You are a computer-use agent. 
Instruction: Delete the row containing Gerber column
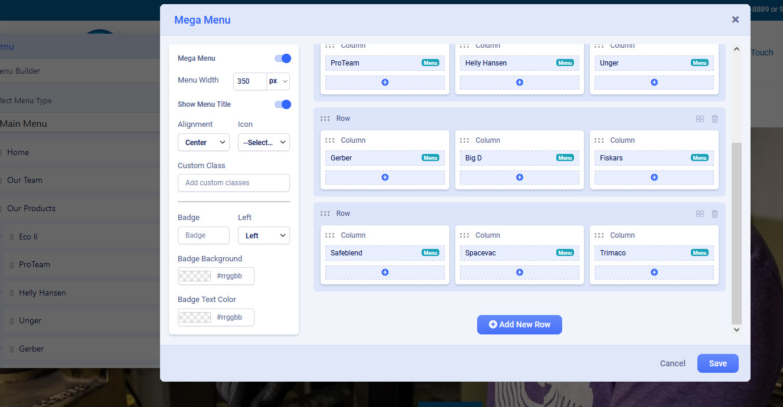(715, 119)
